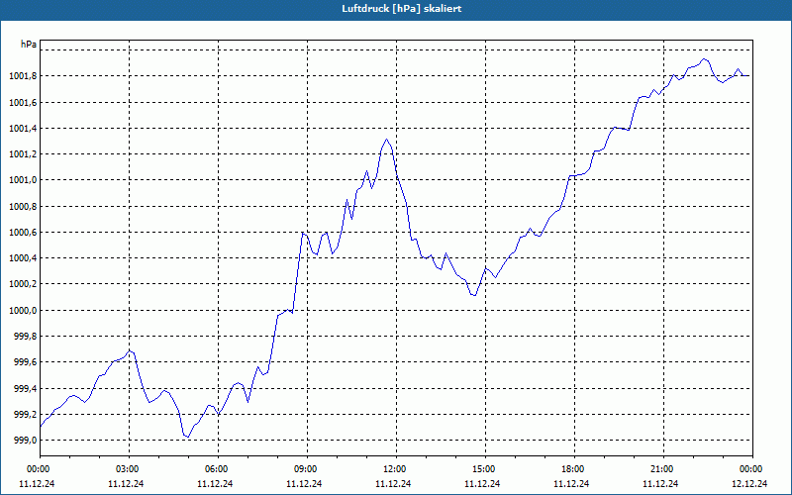792x495 pixels.
Task: Click the 1000,4 y-axis label
Action: click(23, 258)
